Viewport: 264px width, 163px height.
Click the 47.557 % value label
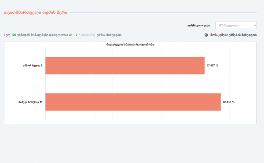pos(213,65)
